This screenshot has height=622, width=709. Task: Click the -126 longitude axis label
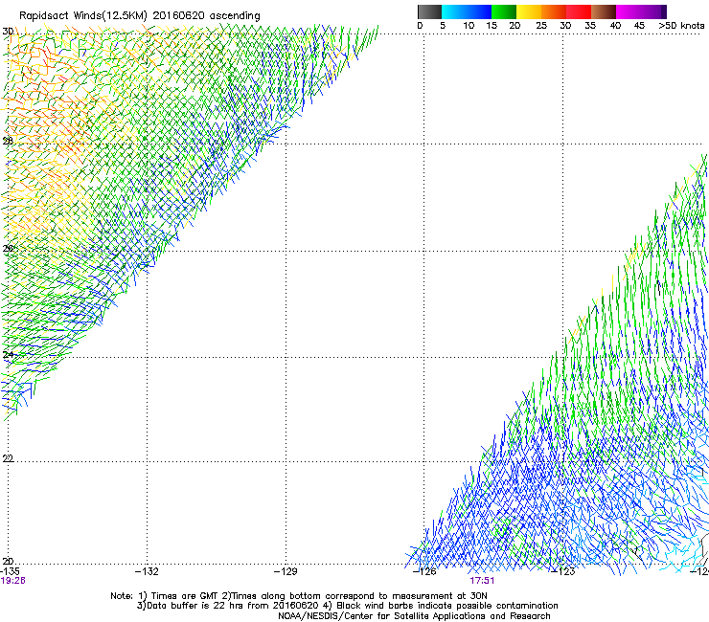coord(424,571)
